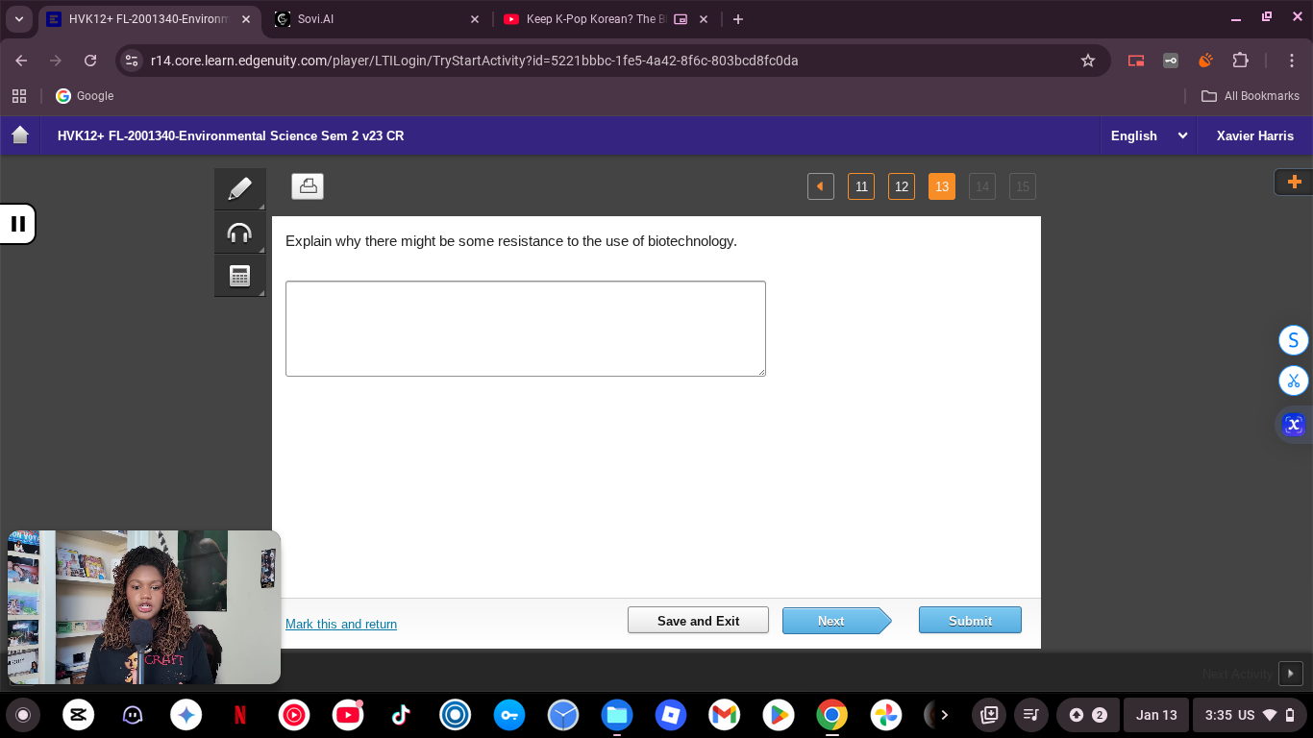Open the Chrome extensions puzzle icon
This screenshot has width=1313, height=738.
(x=1240, y=61)
